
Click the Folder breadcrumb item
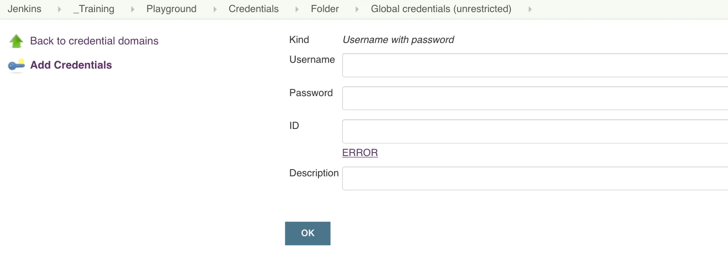pos(325,9)
